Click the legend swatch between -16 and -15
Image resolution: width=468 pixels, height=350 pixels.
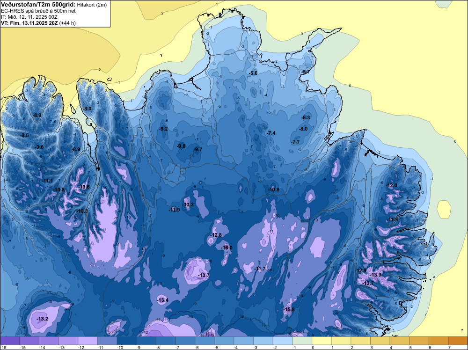pos(10,341)
